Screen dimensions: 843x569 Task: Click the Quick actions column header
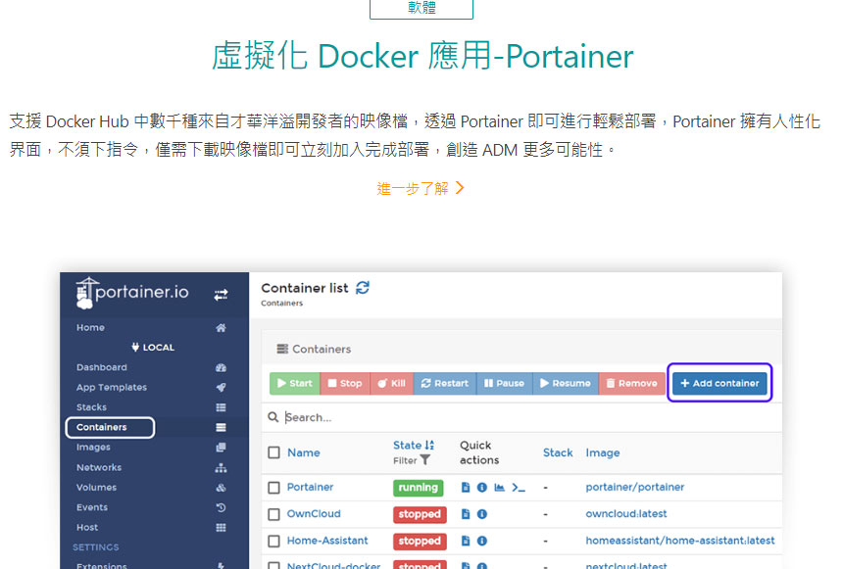click(x=479, y=452)
